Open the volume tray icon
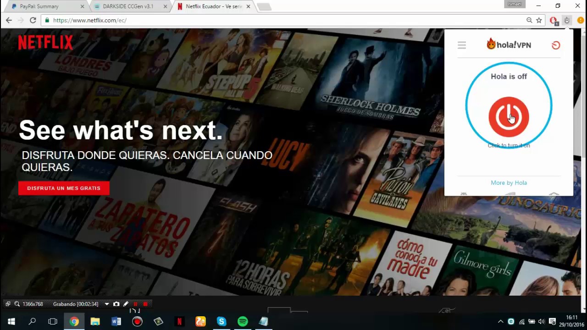This screenshot has width=587, height=330. [542, 322]
